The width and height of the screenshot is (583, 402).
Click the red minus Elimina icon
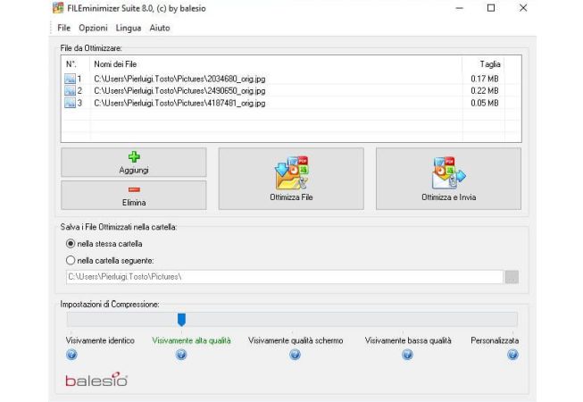coord(134,189)
